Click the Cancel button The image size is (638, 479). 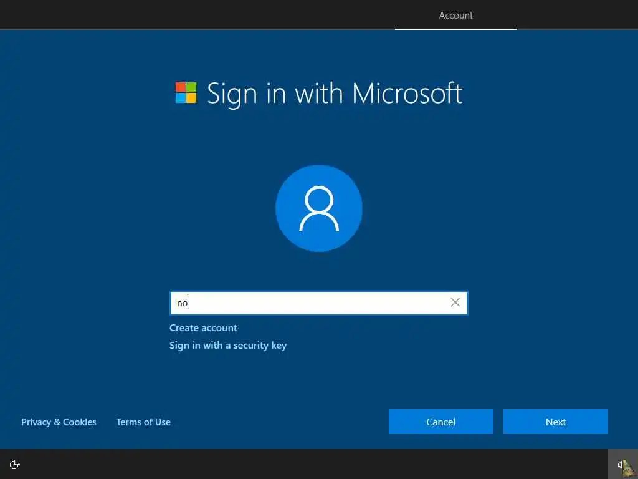click(x=440, y=422)
